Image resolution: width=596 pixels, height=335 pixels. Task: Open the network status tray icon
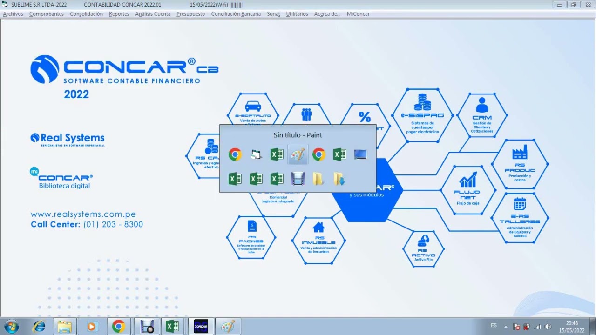pyautogui.click(x=537, y=327)
